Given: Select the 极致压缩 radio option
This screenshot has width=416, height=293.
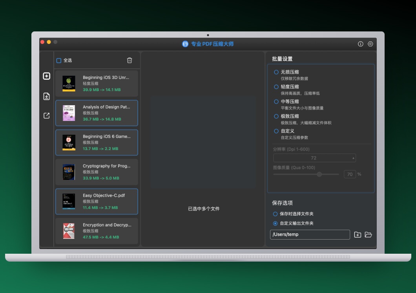Looking at the screenshot, I should click(x=276, y=116).
